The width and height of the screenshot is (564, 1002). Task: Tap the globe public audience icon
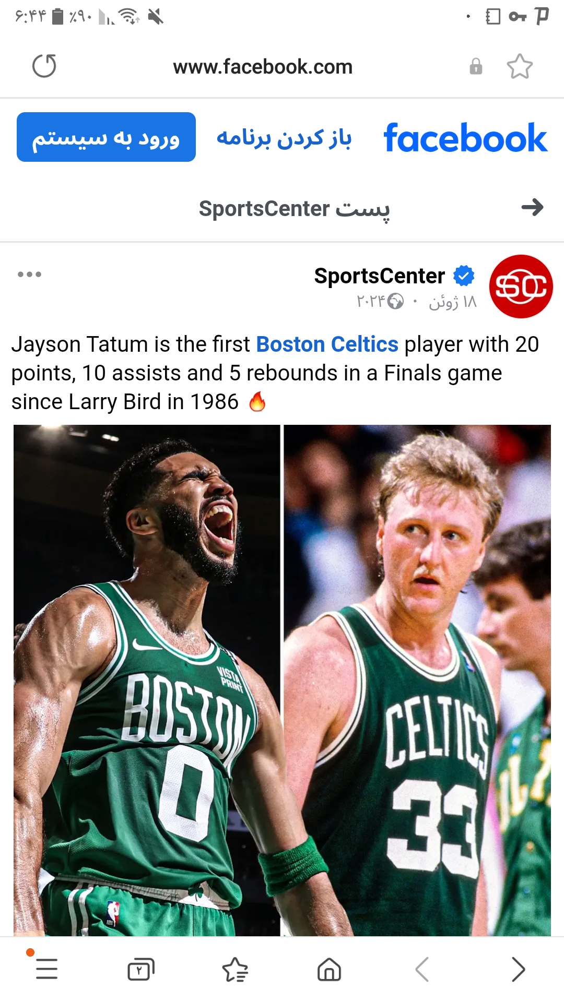[395, 302]
